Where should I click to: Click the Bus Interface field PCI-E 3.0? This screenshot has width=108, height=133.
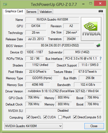click(81, 58)
